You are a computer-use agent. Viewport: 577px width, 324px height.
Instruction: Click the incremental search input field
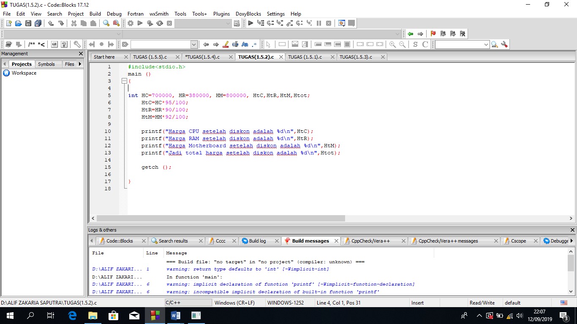pos(161,44)
